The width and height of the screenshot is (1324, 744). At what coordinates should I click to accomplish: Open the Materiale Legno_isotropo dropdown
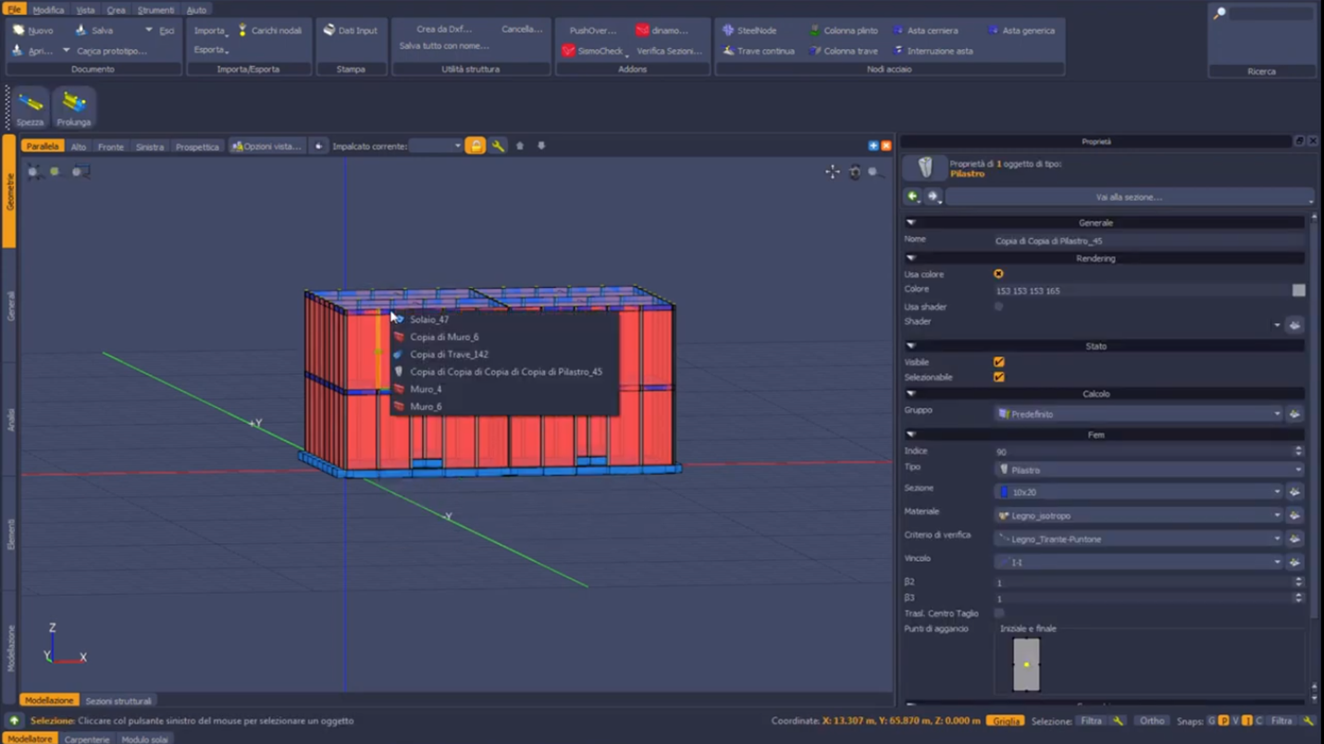(x=1139, y=515)
